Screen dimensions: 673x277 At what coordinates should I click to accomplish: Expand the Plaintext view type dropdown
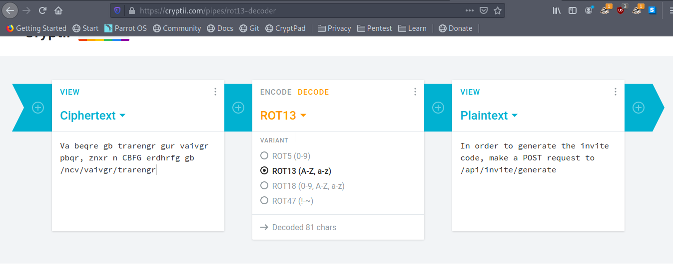[489, 116]
